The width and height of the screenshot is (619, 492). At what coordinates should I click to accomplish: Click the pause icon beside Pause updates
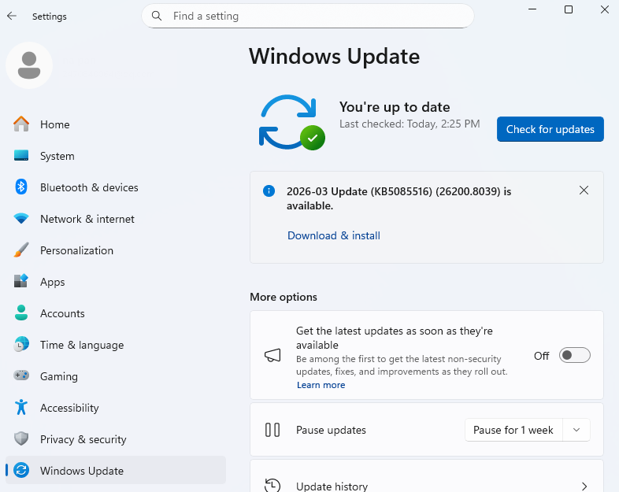[272, 430]
